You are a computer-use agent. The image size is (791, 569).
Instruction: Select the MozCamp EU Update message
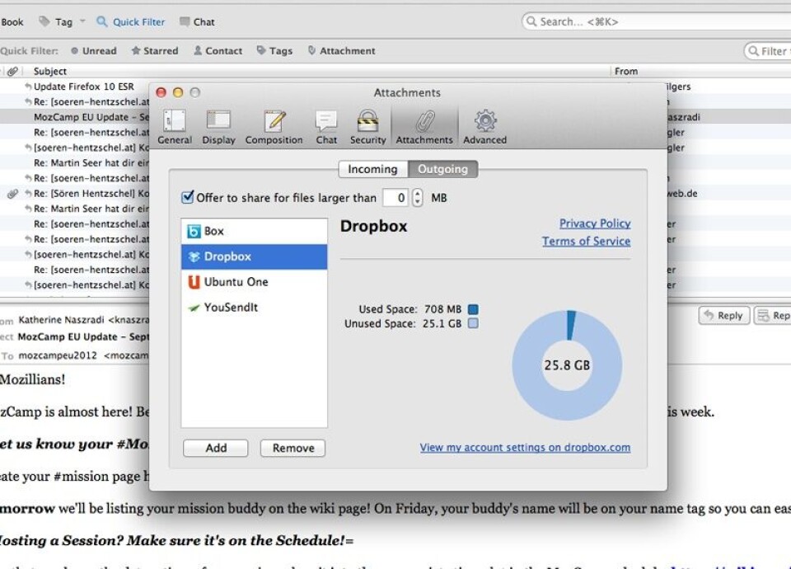(91, 117)
